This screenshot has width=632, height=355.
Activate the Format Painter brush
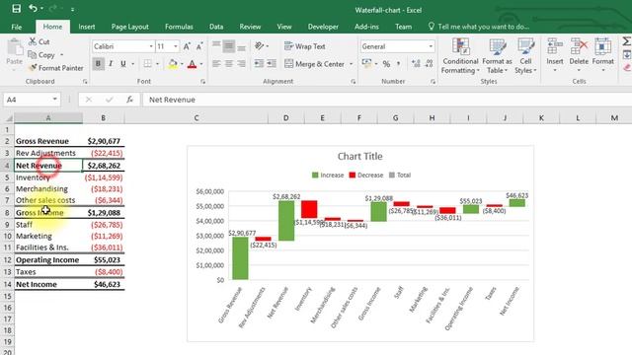click(x=33, y=68)
